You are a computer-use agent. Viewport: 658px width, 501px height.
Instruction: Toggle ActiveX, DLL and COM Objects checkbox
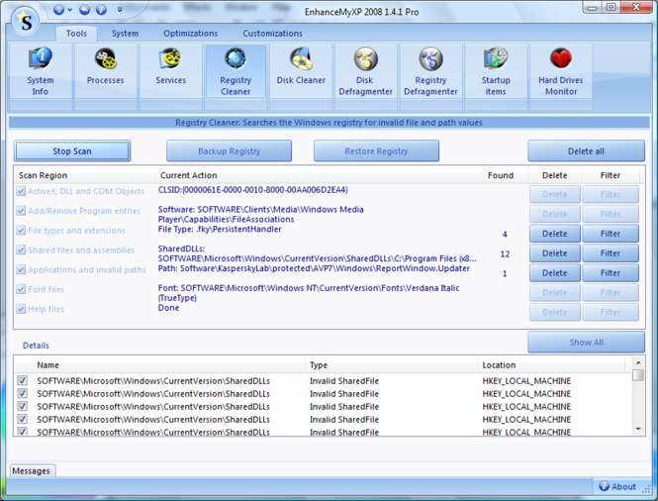pyautogui.click(x=21, y=191)
